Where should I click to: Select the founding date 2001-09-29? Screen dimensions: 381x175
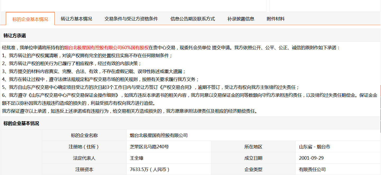tap(311, 158)
